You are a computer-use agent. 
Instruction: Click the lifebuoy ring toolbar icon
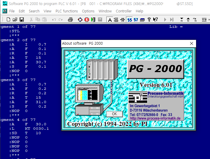(x=80, y=20)
